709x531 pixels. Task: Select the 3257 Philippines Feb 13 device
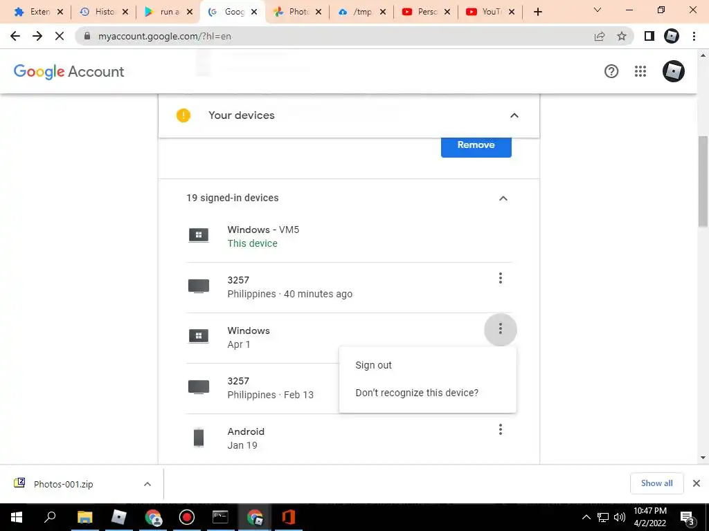[262, 389]
